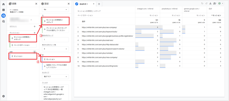Viewport: 229px width, 101px height.
Task: Open the Admin gear icon
Action: pyautogui.click(x=4, y=96)
